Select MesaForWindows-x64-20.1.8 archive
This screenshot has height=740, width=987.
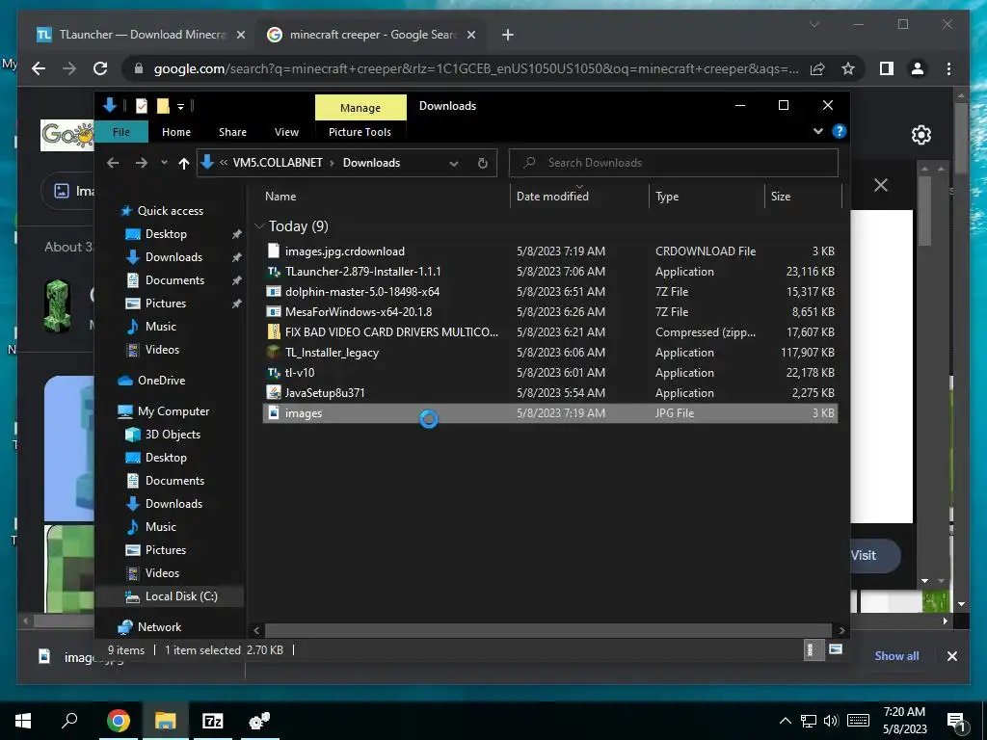(549, 311)
